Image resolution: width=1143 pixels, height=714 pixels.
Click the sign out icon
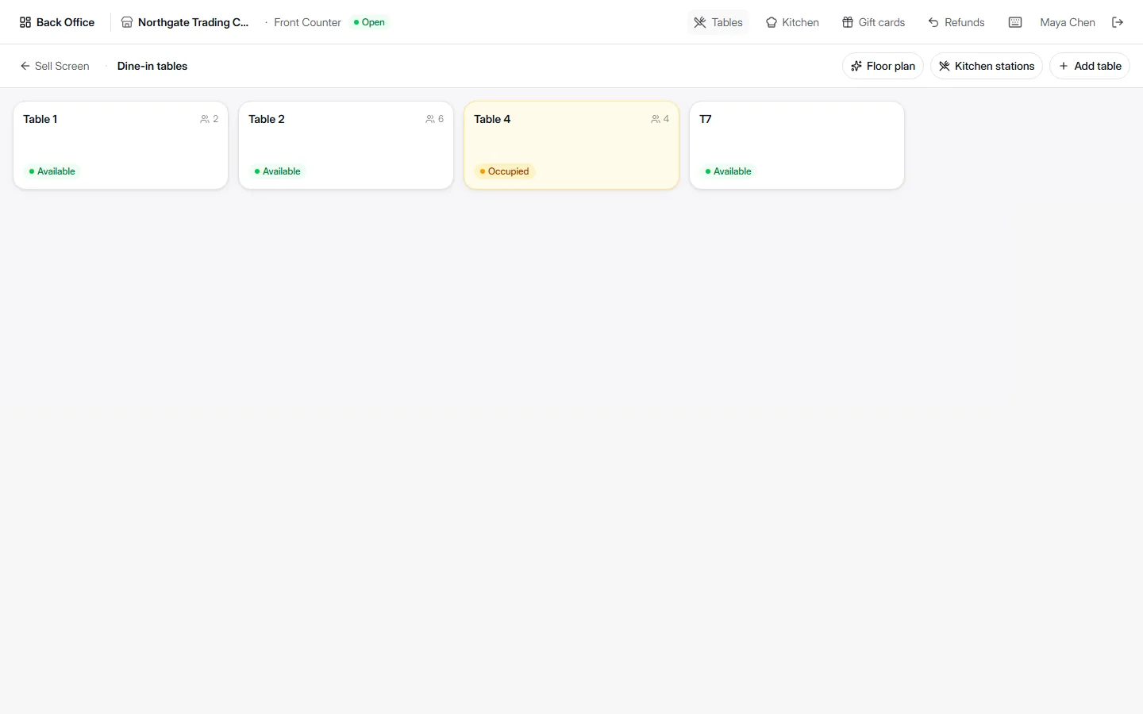1118,22
